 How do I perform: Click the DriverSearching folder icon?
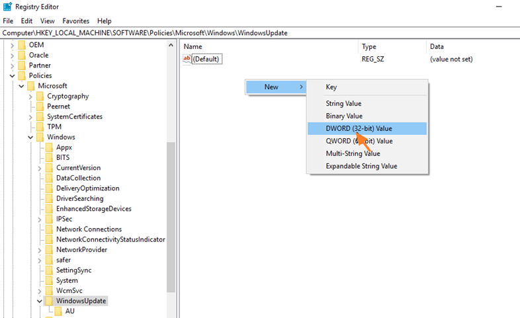pyautogui.click(x=50, y=199)
